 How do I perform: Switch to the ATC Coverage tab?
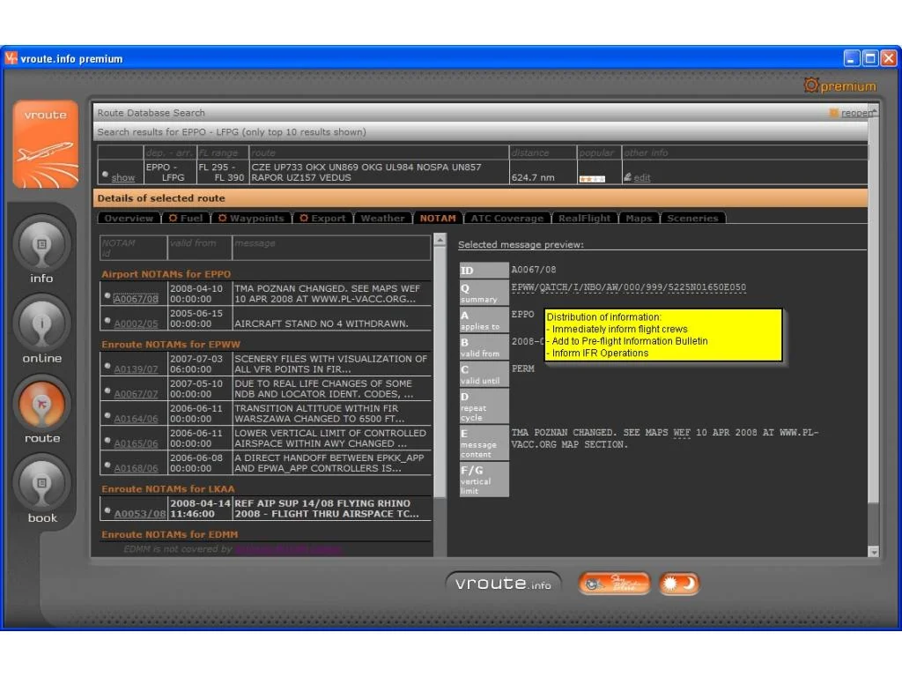[506, 219]
